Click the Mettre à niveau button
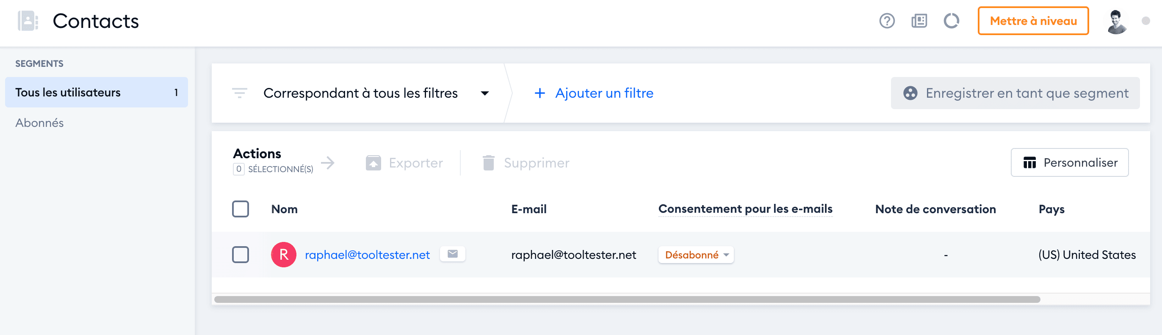Viewport: 1162px width, 335px height. point(1033,21)
